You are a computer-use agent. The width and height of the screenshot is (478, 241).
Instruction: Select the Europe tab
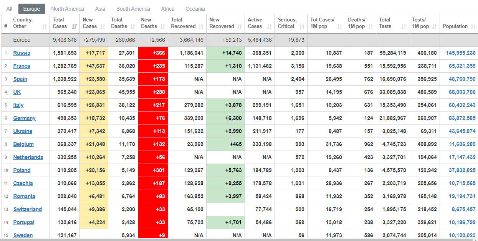tap(31, 9)
